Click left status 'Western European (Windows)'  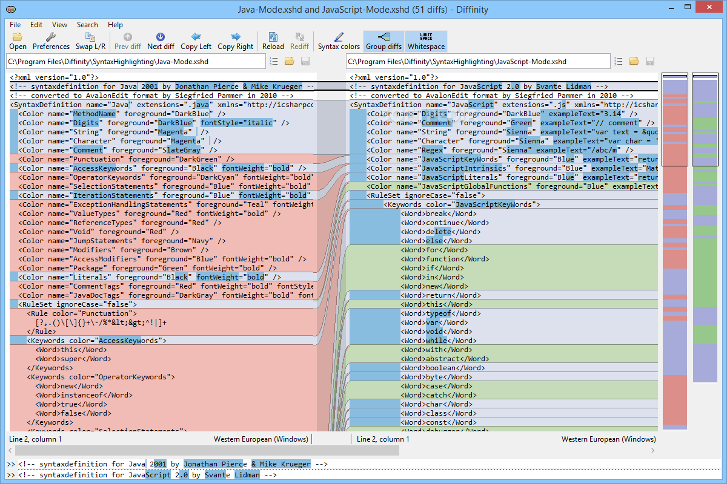pyautogui.click(x=261, y=439)
